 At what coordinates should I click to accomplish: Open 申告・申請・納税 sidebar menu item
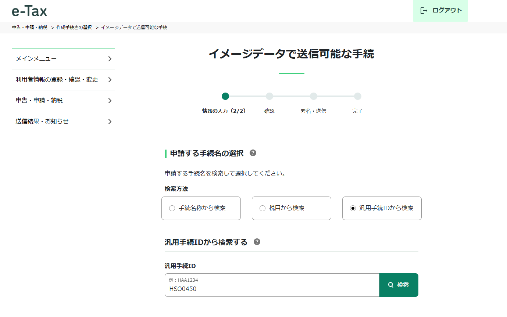(39, 100)
